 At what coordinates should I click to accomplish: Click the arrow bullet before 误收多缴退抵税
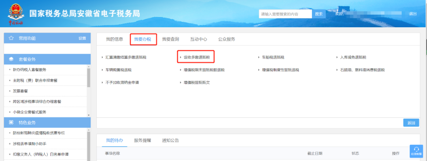tap(181, 57)
